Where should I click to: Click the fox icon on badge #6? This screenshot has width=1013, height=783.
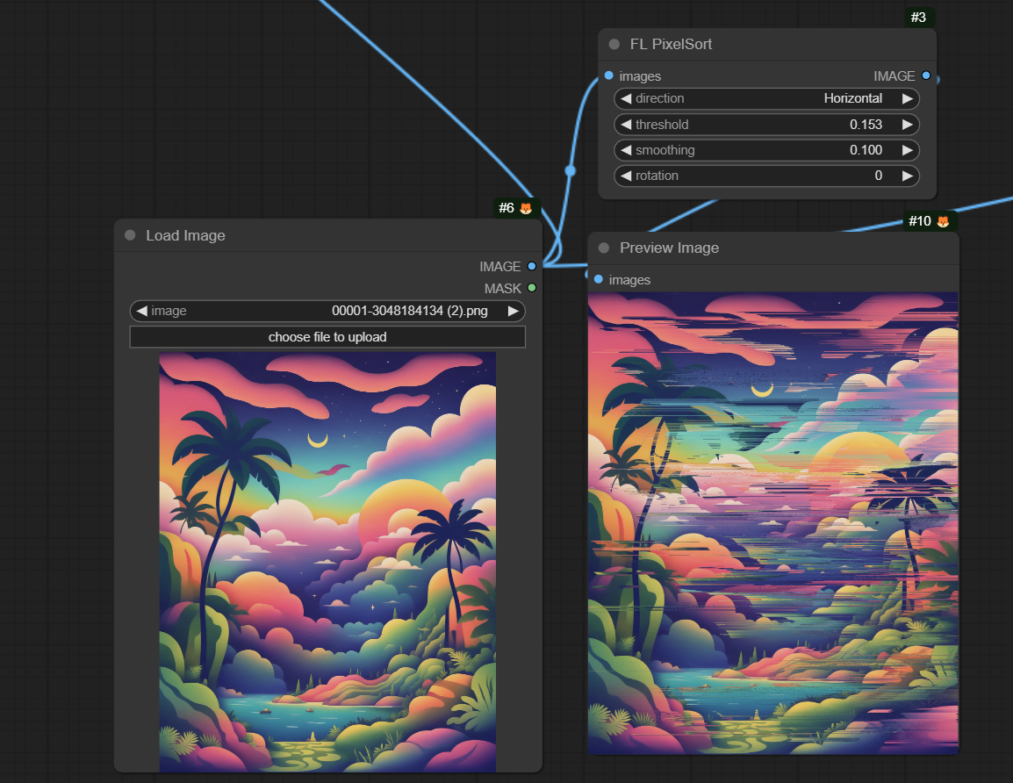point(526,208)
